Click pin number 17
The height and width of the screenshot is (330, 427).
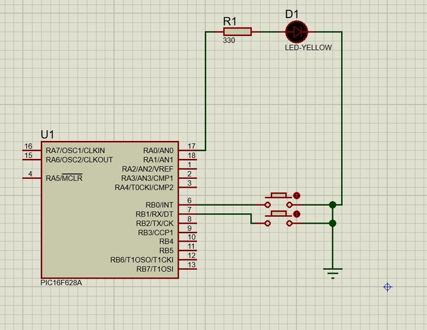[x=191, y=146]
